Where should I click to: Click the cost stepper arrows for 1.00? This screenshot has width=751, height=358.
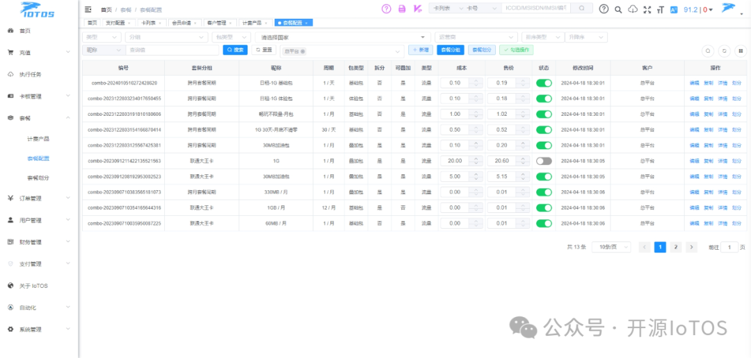[x=476, y=114]
